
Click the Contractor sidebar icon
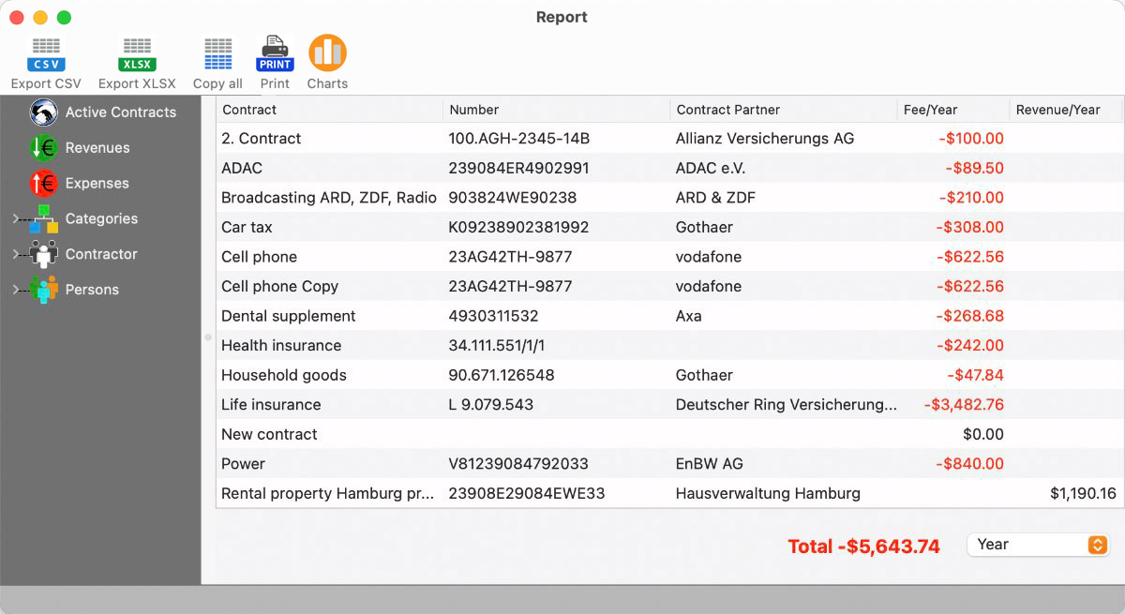coord(44,254)
